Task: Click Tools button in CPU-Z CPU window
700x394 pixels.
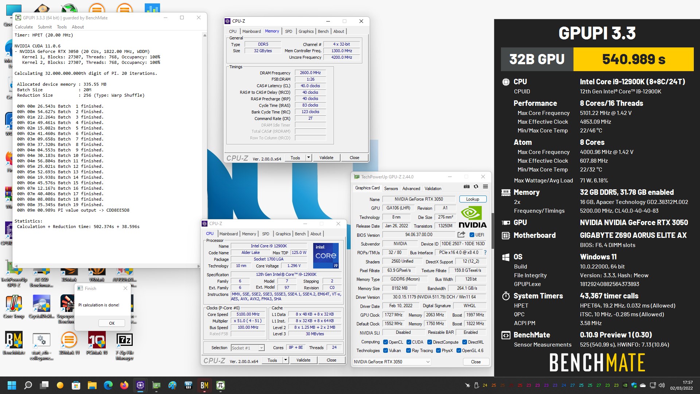Action: [x=272, y=360]
